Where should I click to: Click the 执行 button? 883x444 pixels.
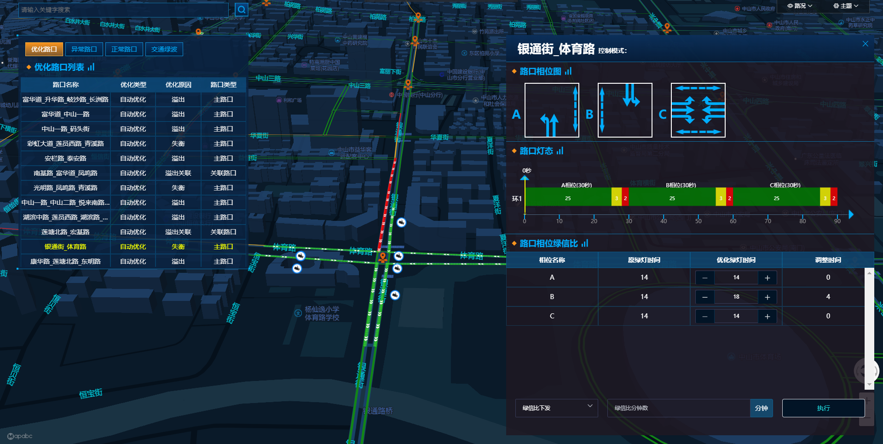click(823, 408)
